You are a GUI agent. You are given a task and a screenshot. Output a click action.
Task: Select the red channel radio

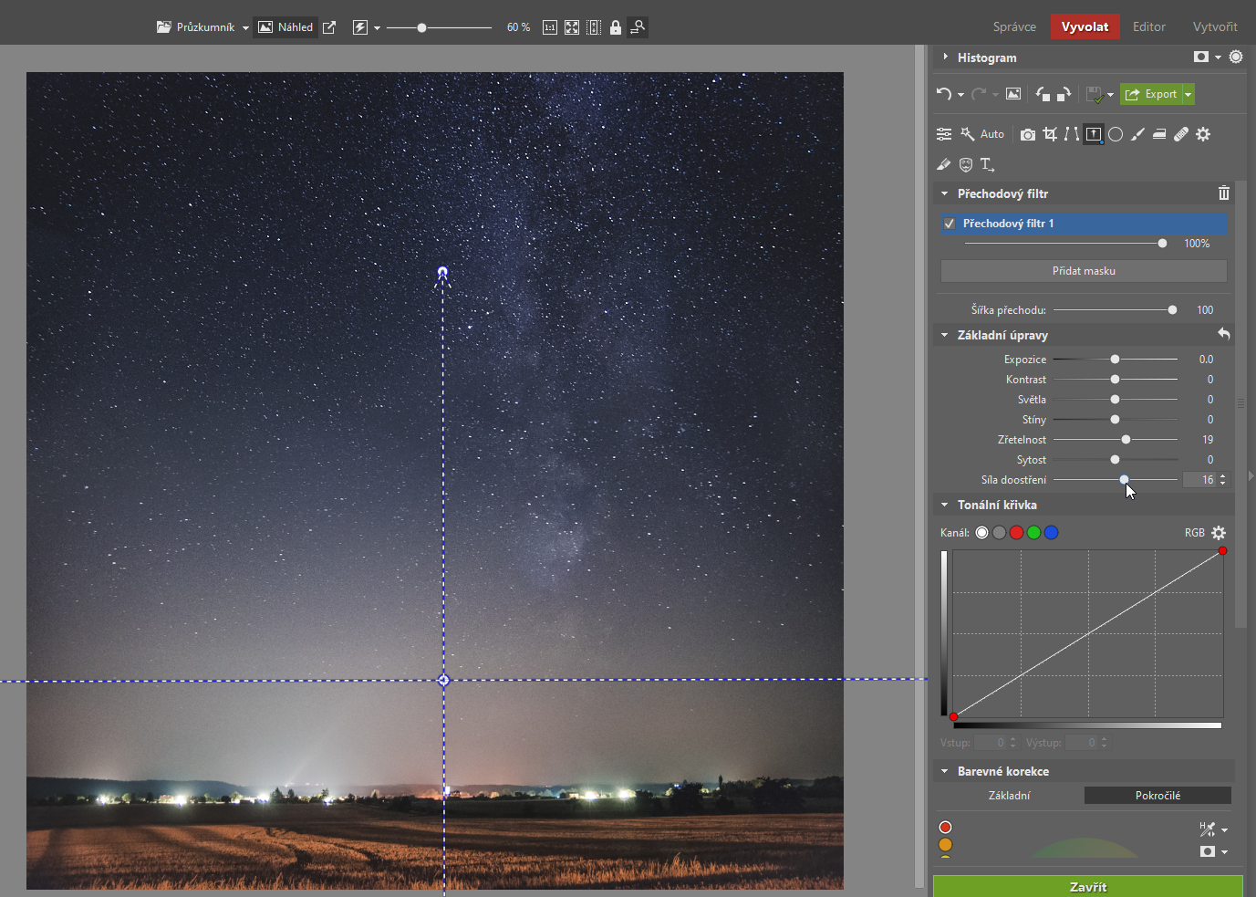pyautogui.click(x=1016, y=533)
